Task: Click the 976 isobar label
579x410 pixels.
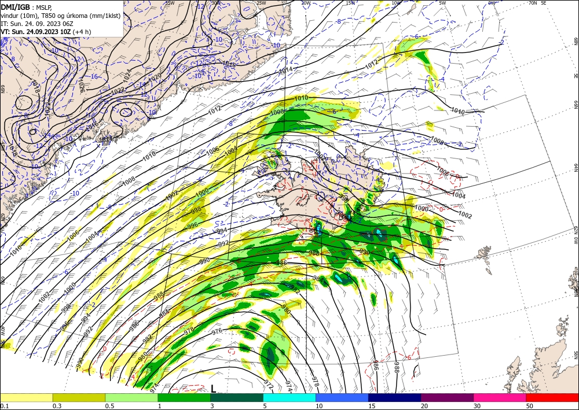Action: point(217,331)
